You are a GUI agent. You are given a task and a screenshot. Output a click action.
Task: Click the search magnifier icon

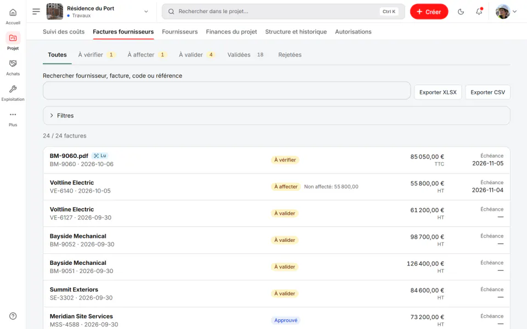tap(171, 12)
